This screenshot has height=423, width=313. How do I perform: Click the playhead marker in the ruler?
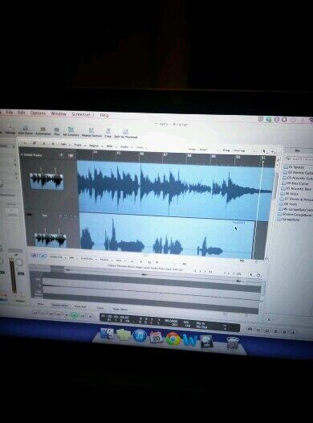pos(263,162)
